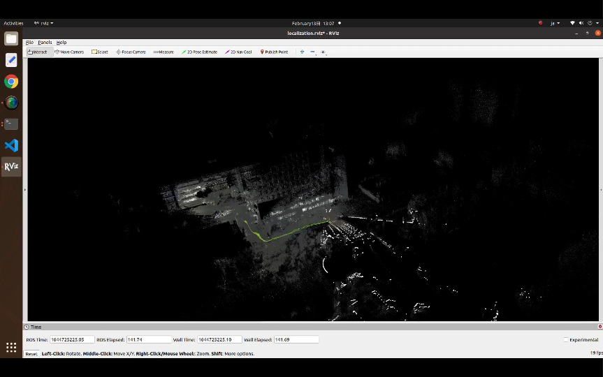Screen dimensions: 603x377
Task: Expand the rviz application menu in top bar
Action: (x=43, y=23)
